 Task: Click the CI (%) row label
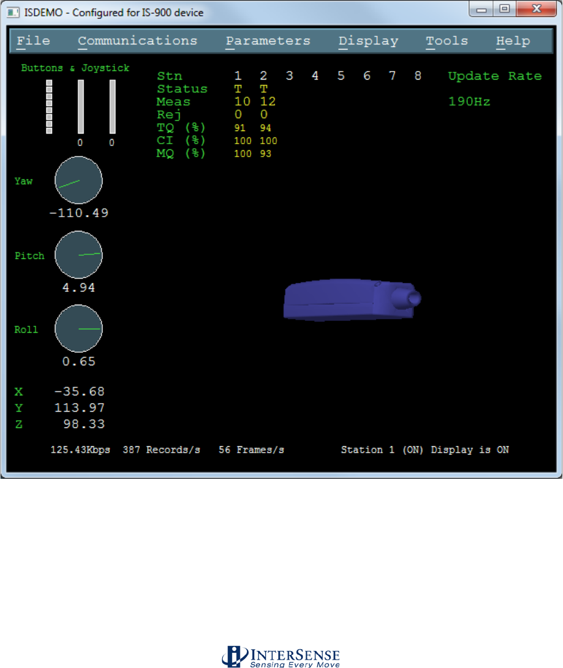(181, 141)
